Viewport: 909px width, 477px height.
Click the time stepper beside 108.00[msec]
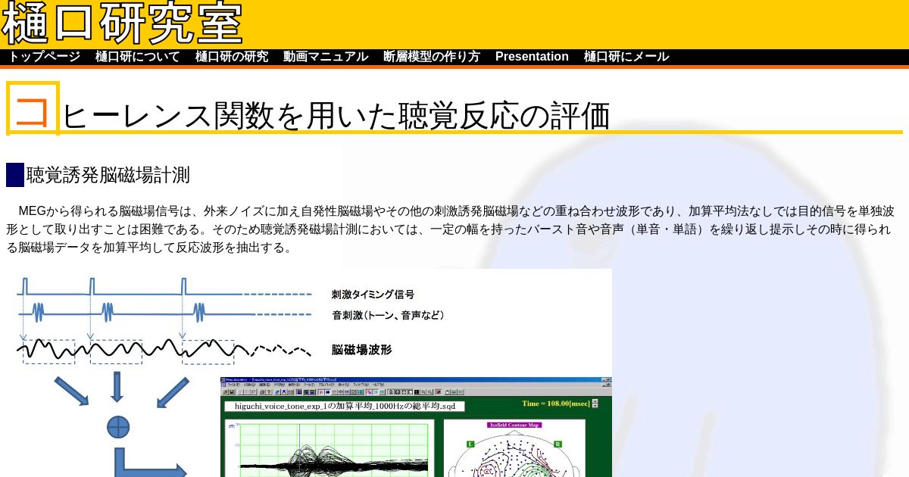pos(595,404)
